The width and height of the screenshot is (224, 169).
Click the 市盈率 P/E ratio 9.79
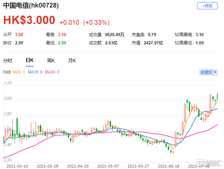click(152, 35)
